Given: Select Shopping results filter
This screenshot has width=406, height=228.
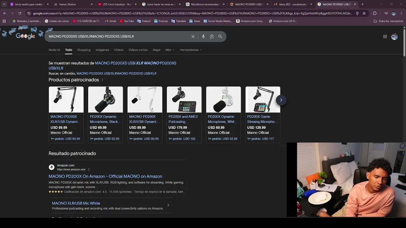Looking at the screenshot, I should point(84,50).
